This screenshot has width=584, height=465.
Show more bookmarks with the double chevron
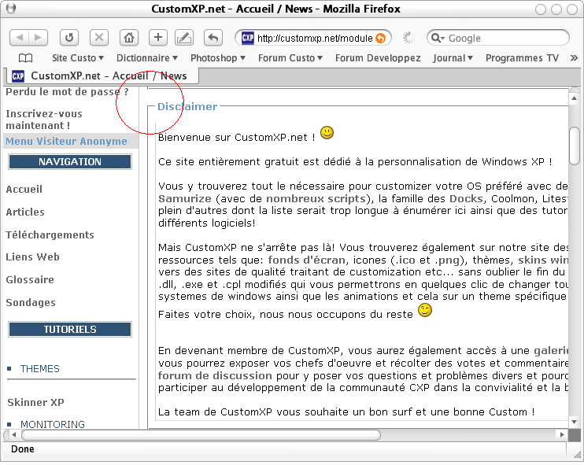pos(574,58)
